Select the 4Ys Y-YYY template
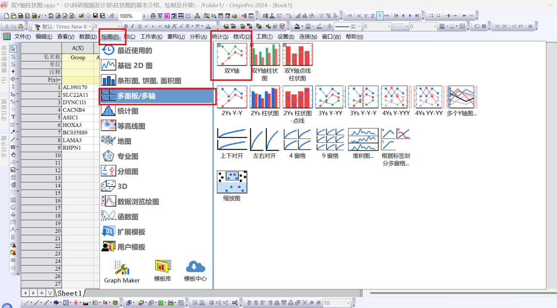 tap(396, 101)
